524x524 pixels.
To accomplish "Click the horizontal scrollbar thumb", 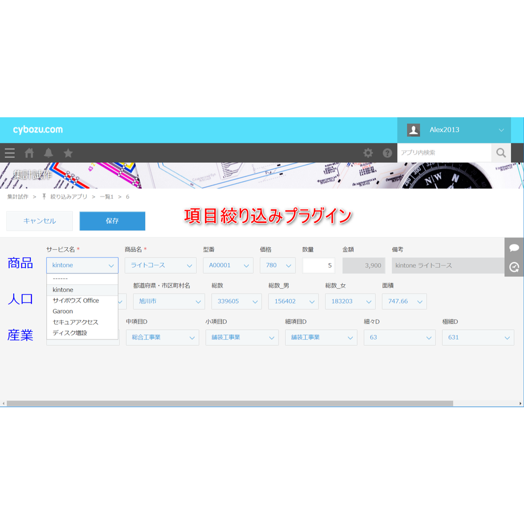I will pyautogui.click(x=230, y=403).
